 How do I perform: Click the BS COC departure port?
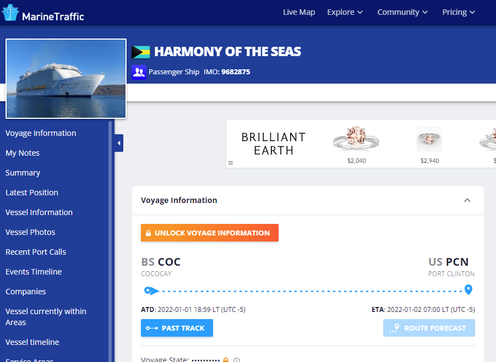pyautogui.click(x=161, y=262)
